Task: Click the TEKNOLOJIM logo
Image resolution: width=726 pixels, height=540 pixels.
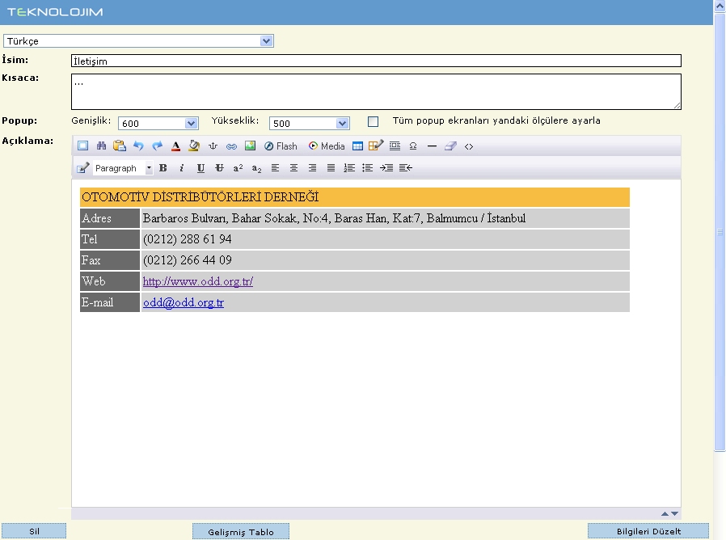Action: click(55, 12)
